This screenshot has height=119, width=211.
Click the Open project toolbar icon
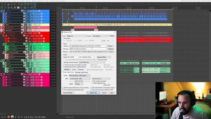pyautogui.click(x=5, y=4)
